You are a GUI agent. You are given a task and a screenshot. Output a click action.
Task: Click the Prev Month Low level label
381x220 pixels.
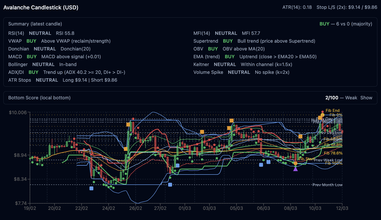(x=327, y=185)
